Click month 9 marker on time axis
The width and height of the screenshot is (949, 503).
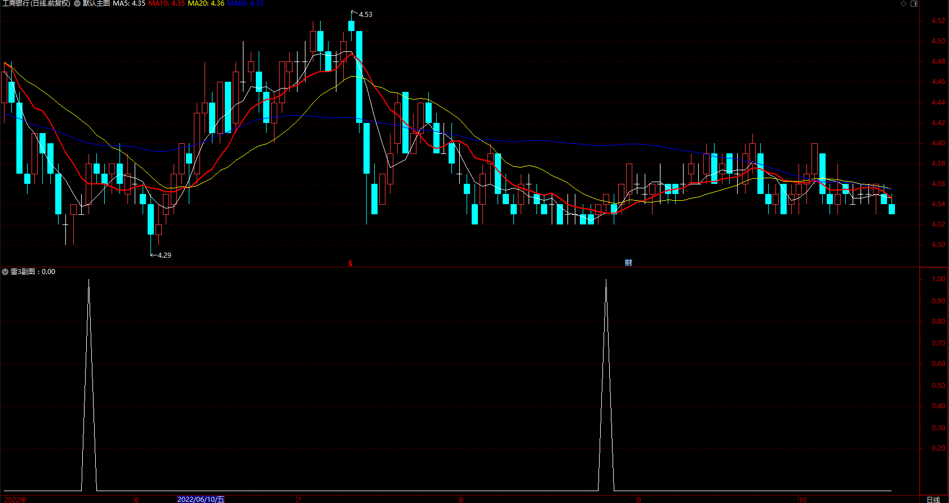coord(638,499)
